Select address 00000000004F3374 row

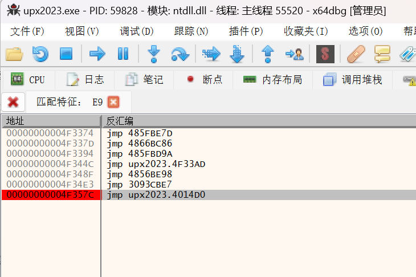(50, 133)
